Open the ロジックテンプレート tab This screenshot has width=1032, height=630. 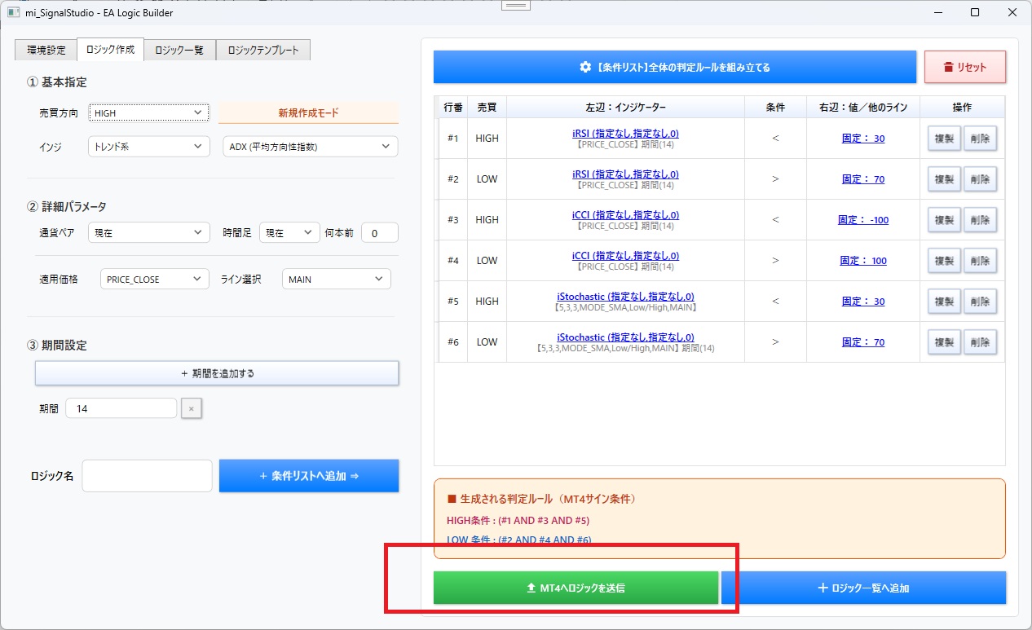(x=262, y=50)
